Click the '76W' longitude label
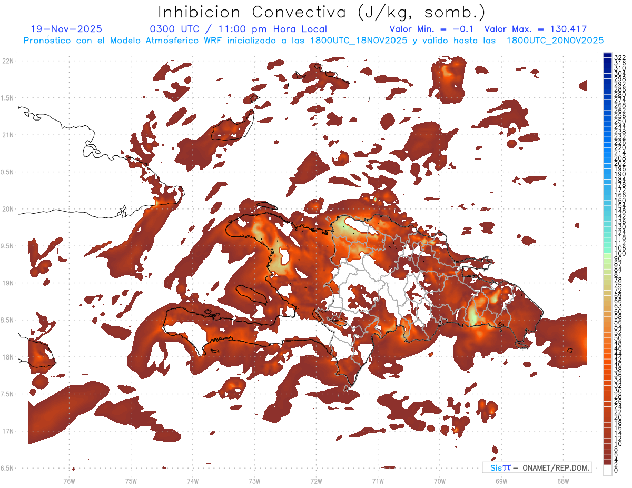Viewport: 632px width, 488px height. tap(69, 481)
